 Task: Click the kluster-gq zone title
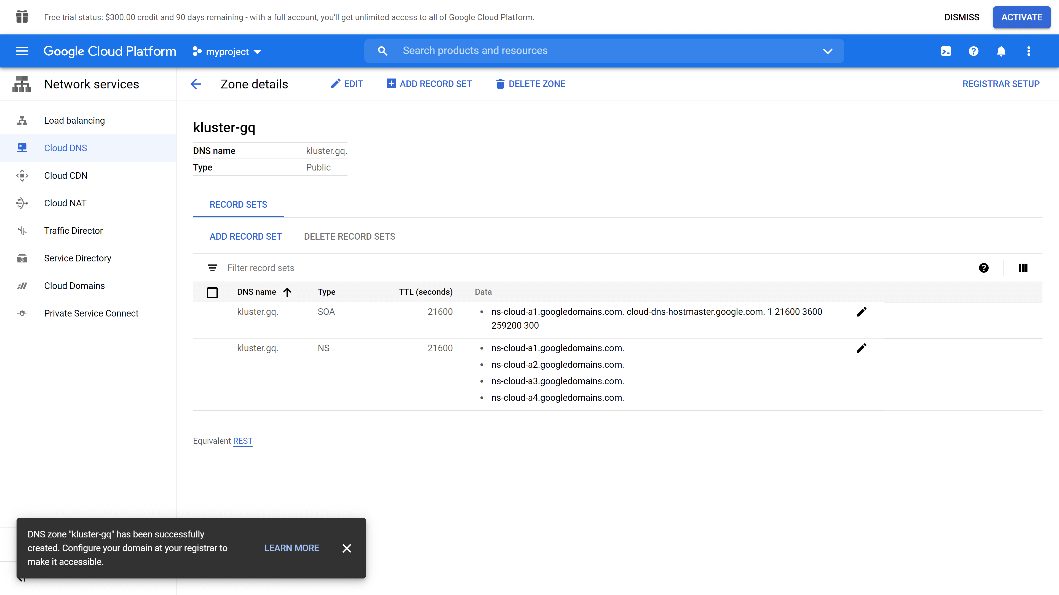click(x=224, y=127)
